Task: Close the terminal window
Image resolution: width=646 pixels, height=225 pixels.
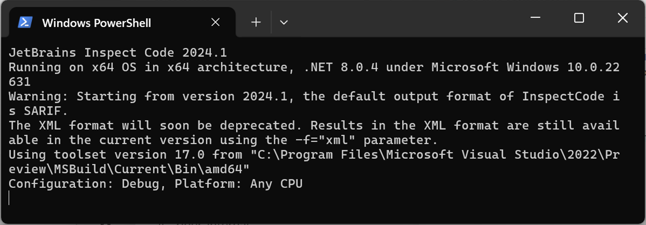Action: (x=622, y=18)
